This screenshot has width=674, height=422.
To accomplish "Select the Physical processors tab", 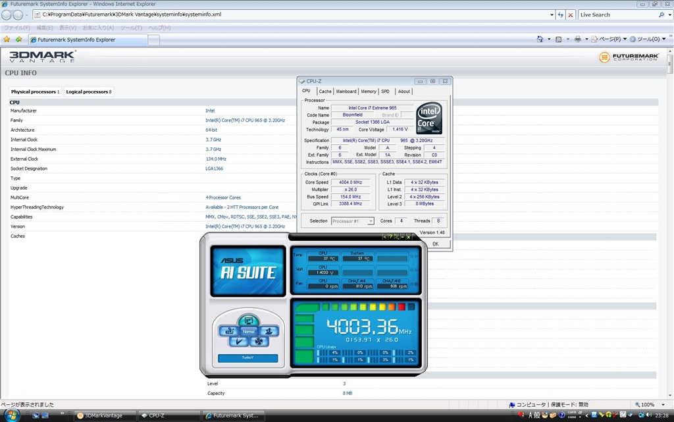I will tap(36, 92).
